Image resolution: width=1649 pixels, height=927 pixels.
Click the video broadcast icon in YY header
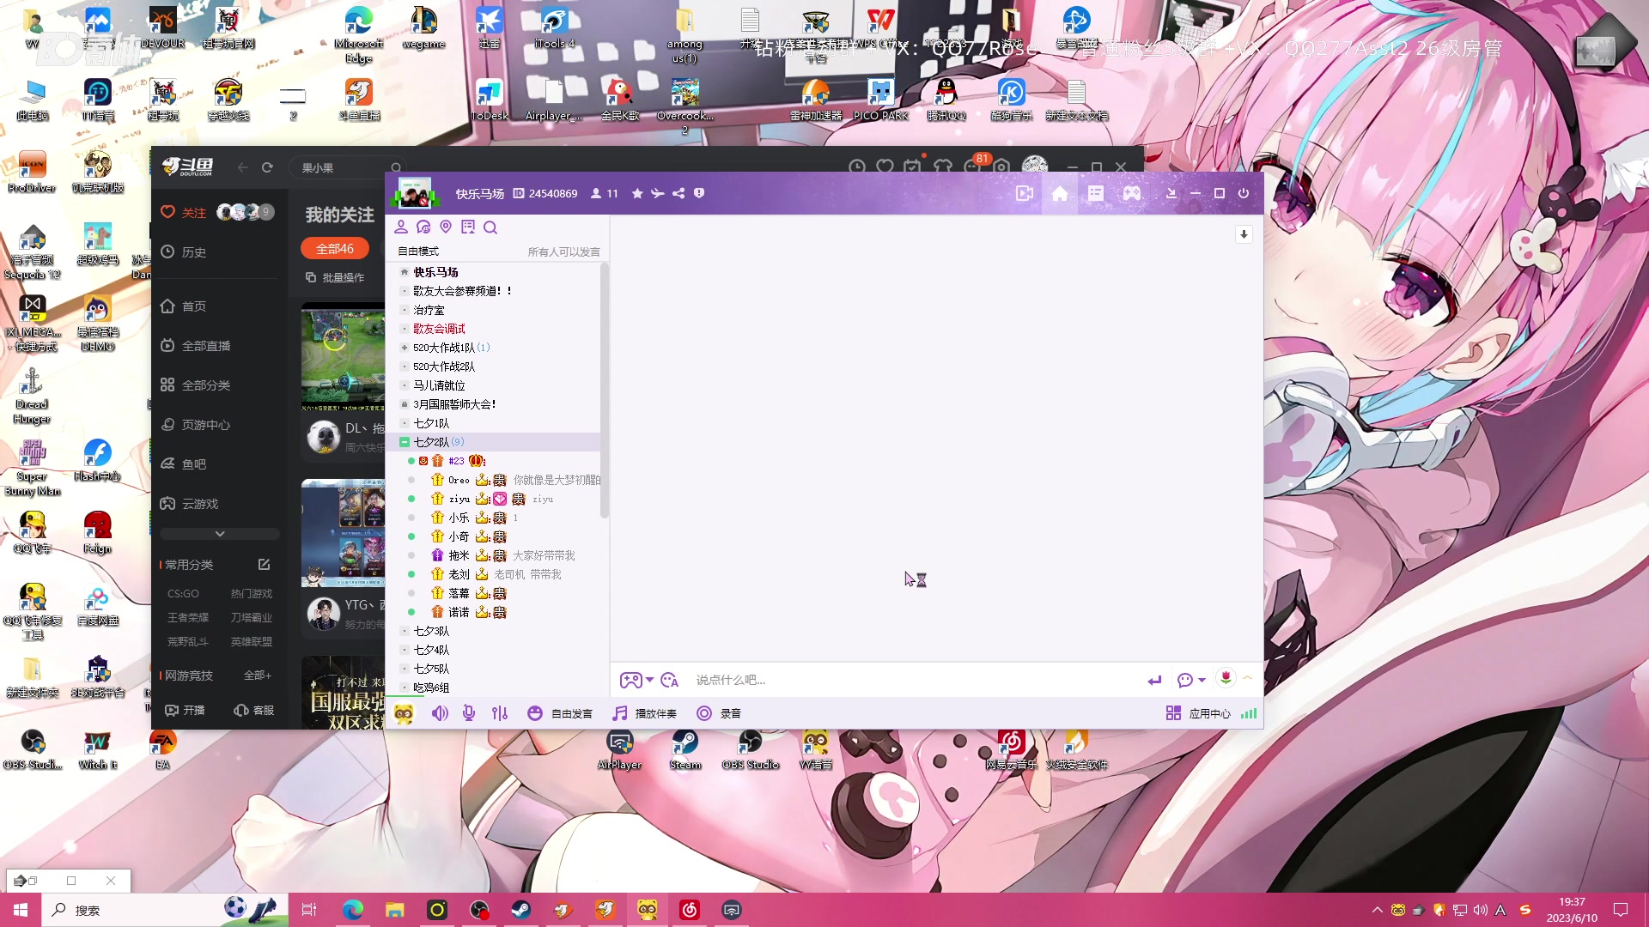1024,194
